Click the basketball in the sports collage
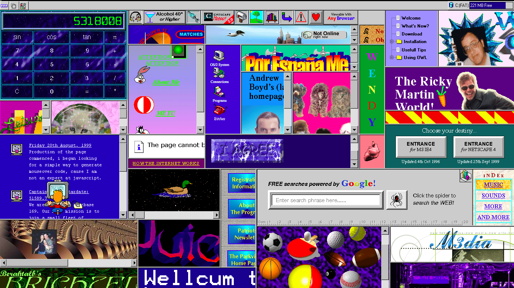This screenshot has width=514, height=288. (x=270, y=269)
